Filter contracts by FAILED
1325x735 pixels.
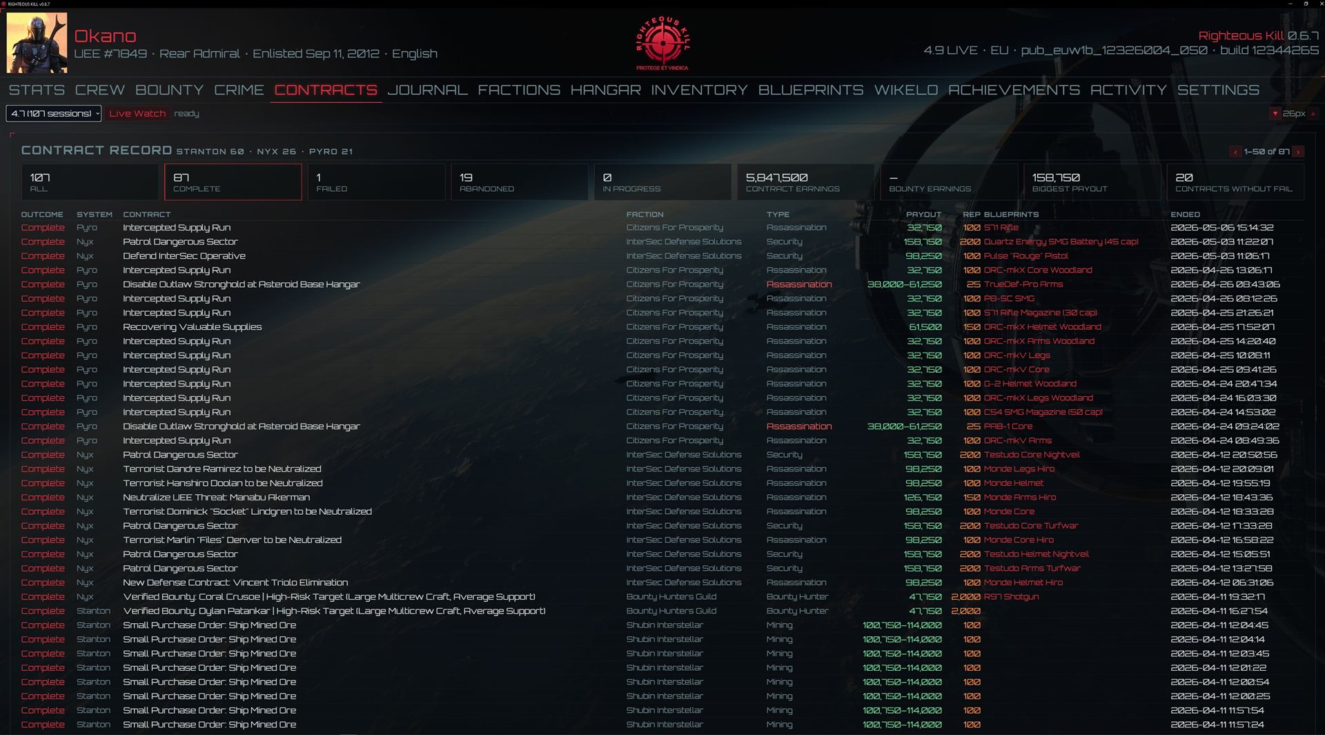[376, 182]
